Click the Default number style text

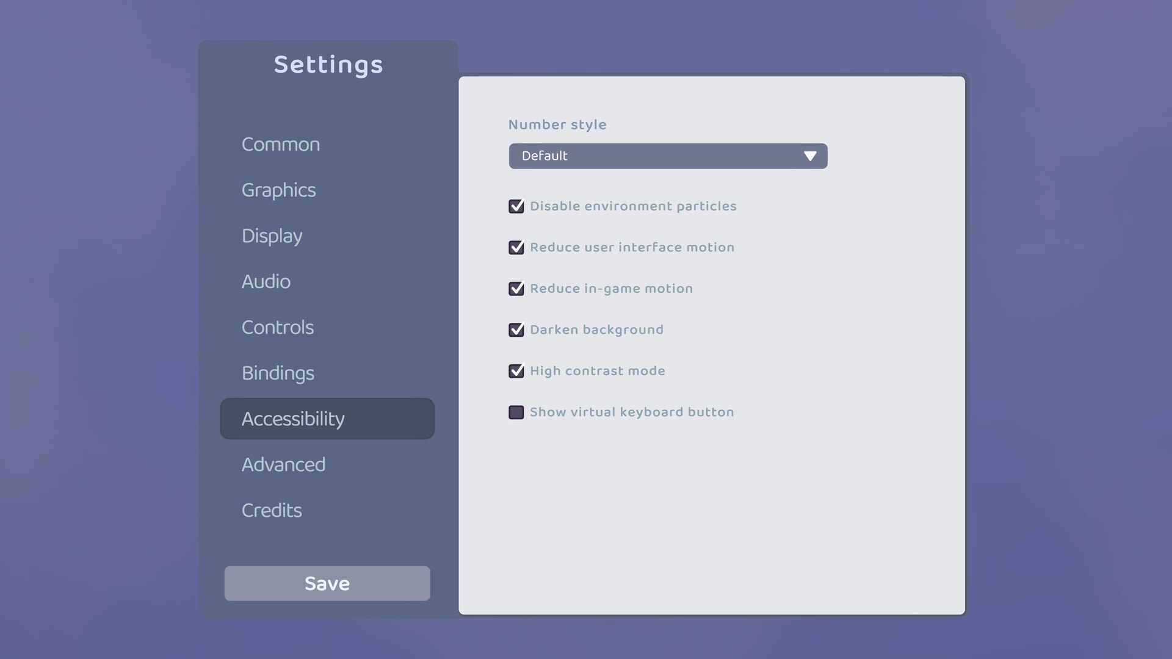[544, 156]
